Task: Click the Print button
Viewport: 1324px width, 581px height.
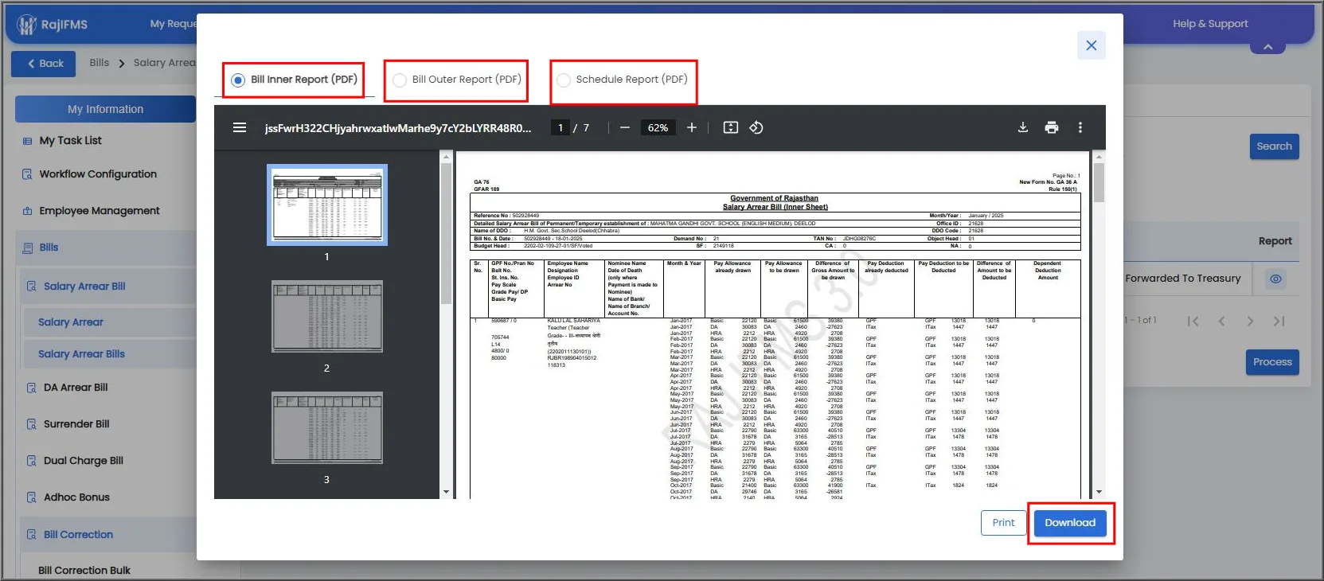Action: click(x=1003, y=523)
